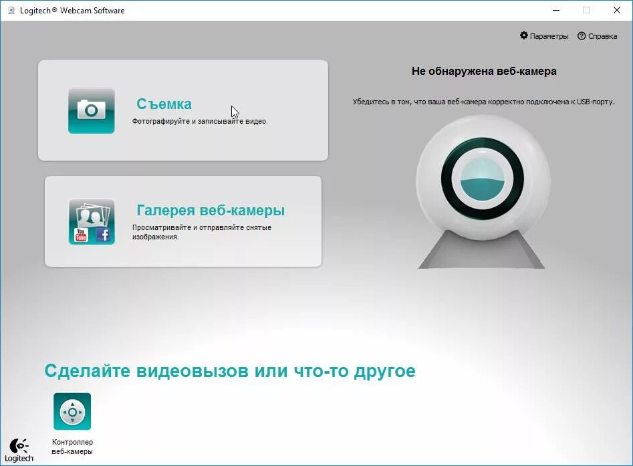The width and height of the screenshot is (633, 466).
Task: Minimize the Logitech Webcam Software window
Action: (x=556, y=10)
